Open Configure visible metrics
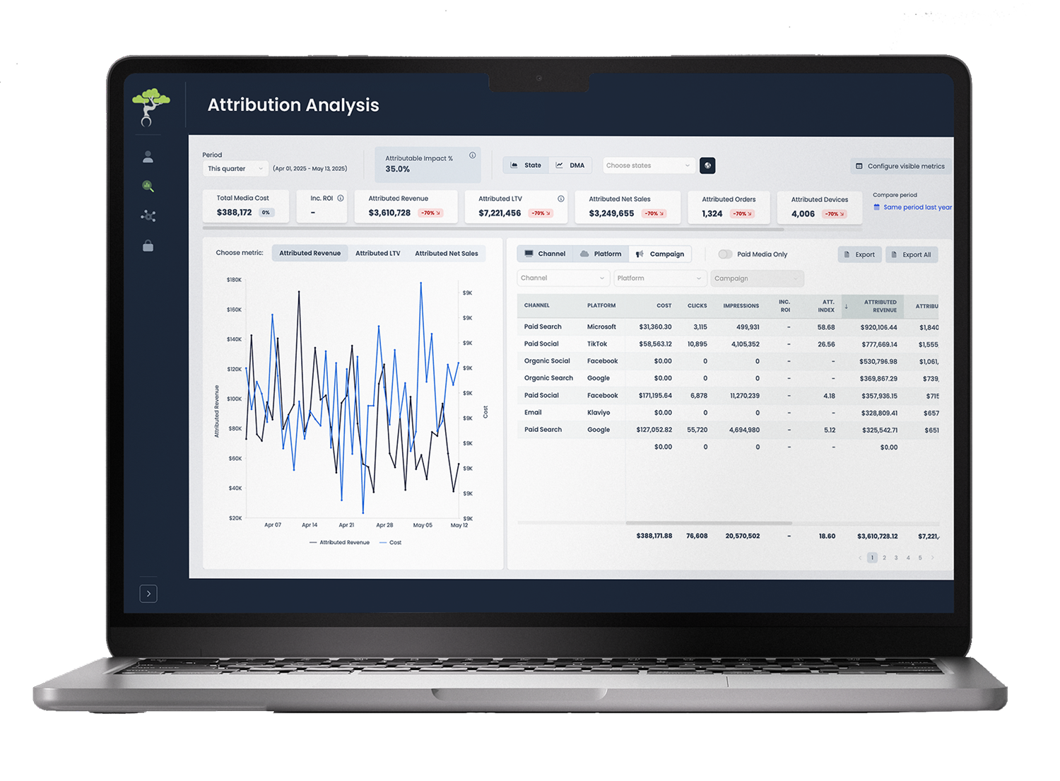This screenshot has width=1060, height=781. pos(900,166)
